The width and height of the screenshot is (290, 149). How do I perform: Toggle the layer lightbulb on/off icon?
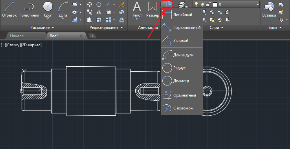[x=196, y=4]
